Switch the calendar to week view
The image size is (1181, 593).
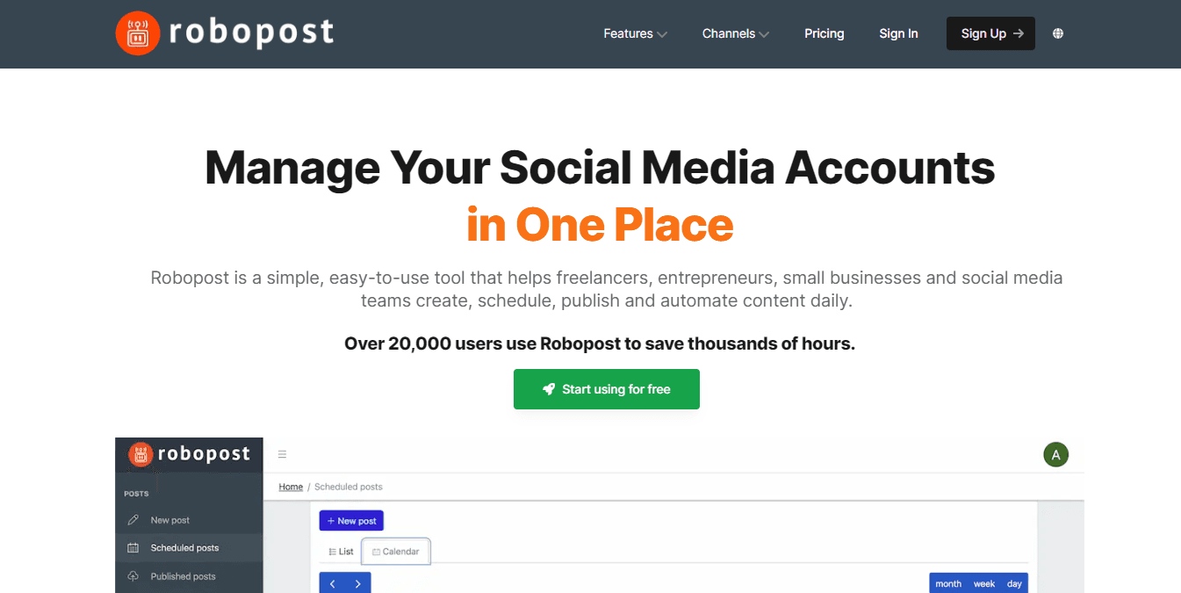click(984, 583)
